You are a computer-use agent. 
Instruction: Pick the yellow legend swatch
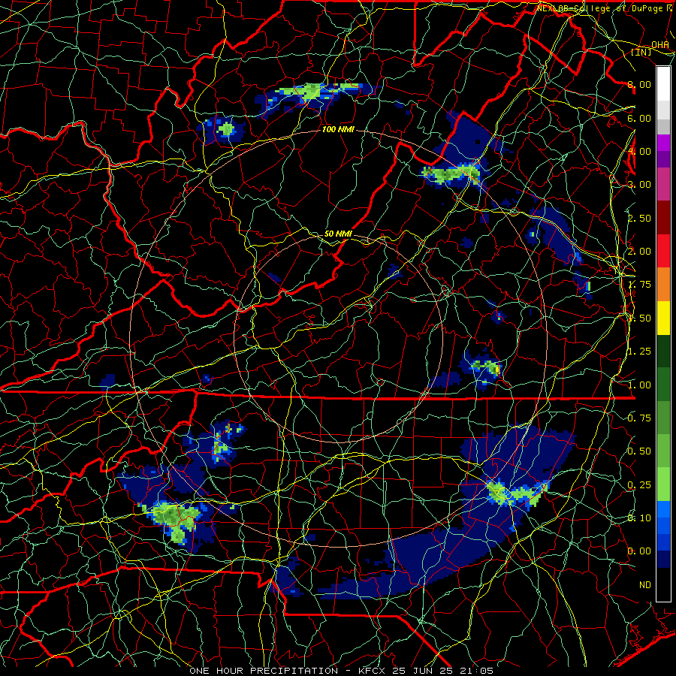click(663, 318)
